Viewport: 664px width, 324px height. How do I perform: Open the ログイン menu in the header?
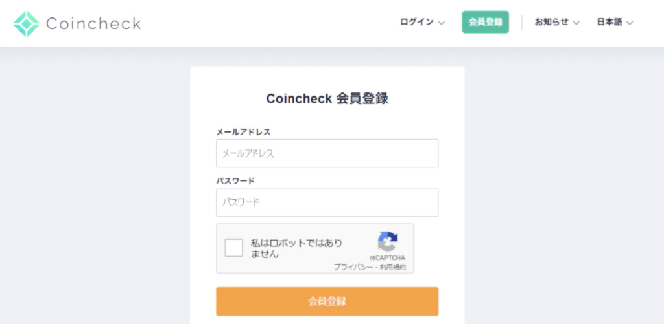[x=417, y=22]
